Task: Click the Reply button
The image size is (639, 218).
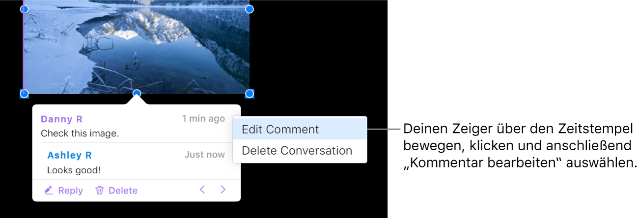Action: 63,191
